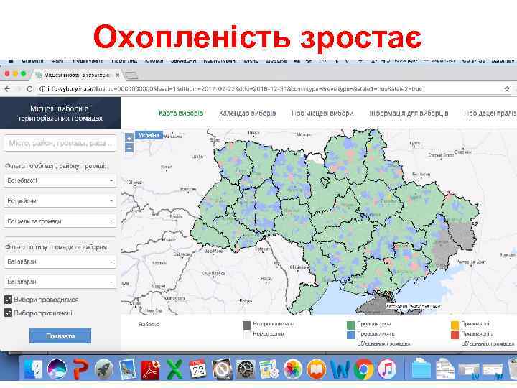Viewport: 517px width, 388px height.
Task: Open the Про децентралізацію tab
Action: click(x=490, y=114)
